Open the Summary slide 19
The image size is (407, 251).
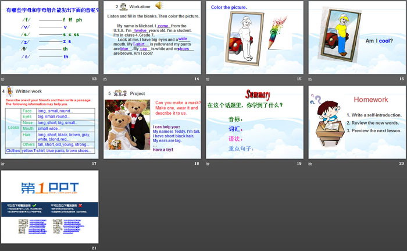click(255, 123)
